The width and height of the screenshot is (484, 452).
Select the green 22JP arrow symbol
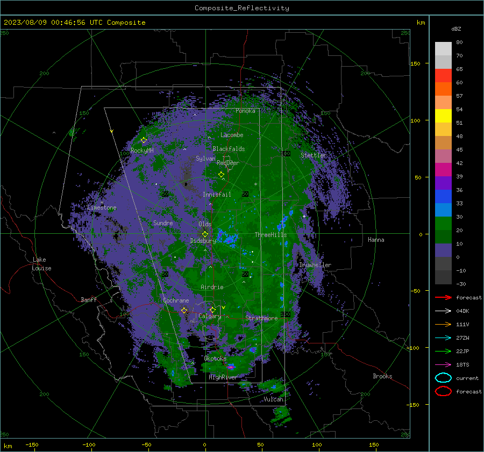[x=443, y=351]
